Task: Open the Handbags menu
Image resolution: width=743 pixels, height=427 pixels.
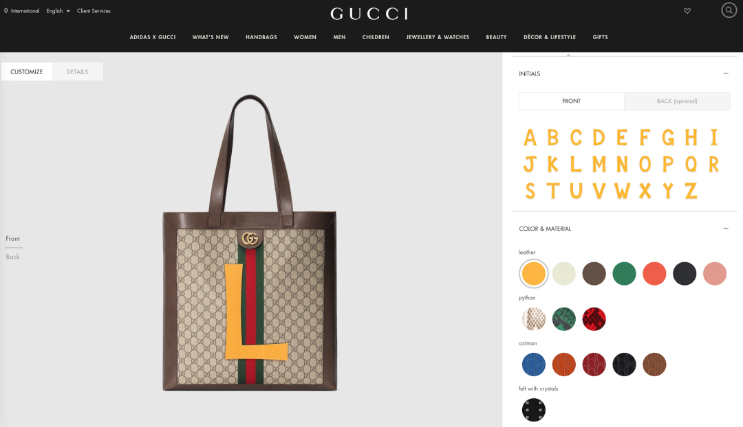Action: tap(261, 37)
